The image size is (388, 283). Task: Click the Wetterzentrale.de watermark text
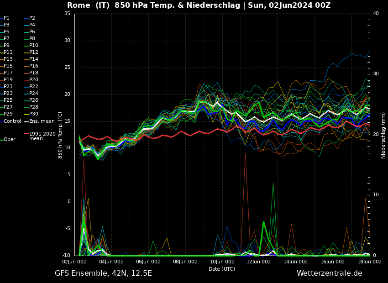[x=329, y=273]
